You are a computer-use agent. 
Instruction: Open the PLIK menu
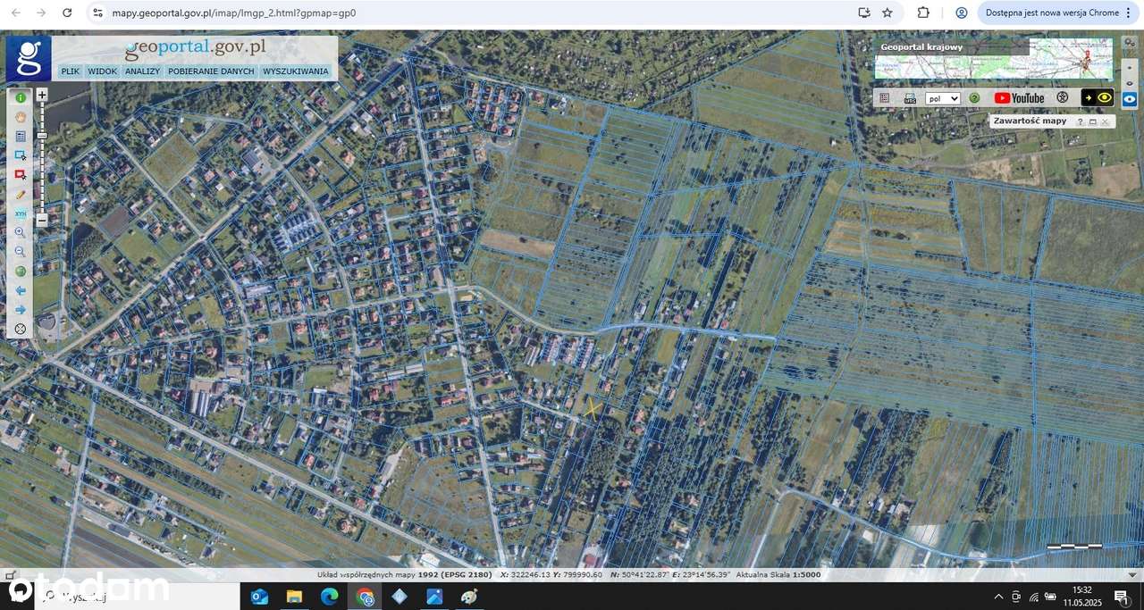coord(71,71)
